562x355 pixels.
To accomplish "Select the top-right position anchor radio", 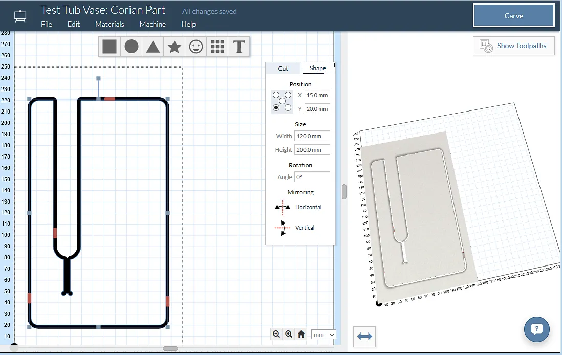I will tap(288, 95).
